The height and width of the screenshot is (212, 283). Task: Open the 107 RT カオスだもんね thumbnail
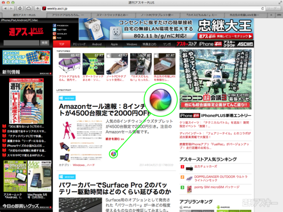(x=141, y=64)
